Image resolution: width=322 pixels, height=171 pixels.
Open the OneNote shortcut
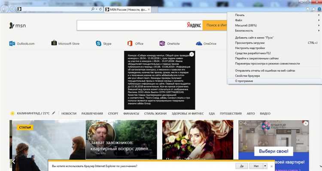169,44
